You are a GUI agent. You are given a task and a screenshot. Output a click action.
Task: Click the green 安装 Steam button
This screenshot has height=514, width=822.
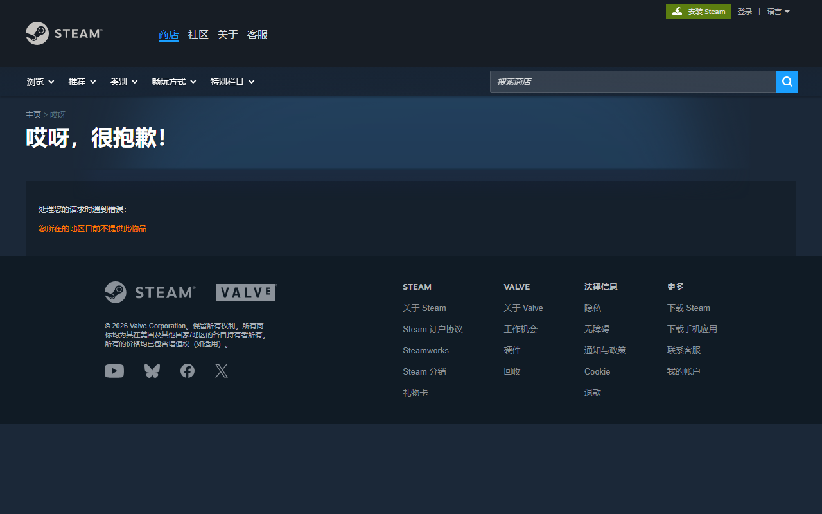point(698,12)
